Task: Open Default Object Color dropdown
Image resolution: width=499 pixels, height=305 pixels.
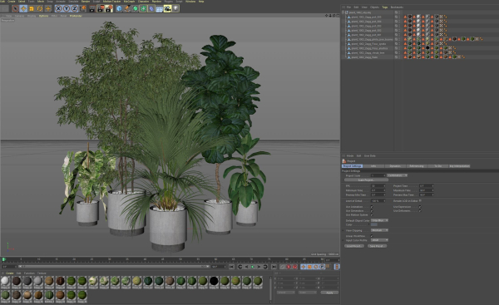Action: point(380,220)
